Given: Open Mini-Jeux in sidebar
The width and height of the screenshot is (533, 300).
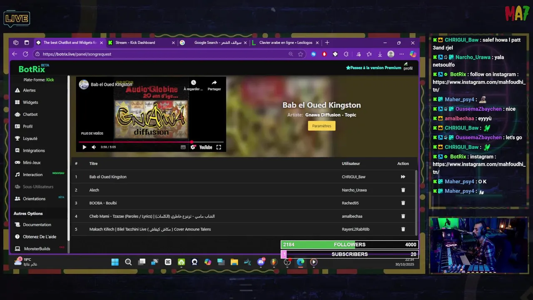Looking at the screenshot, I should point(27,162).
